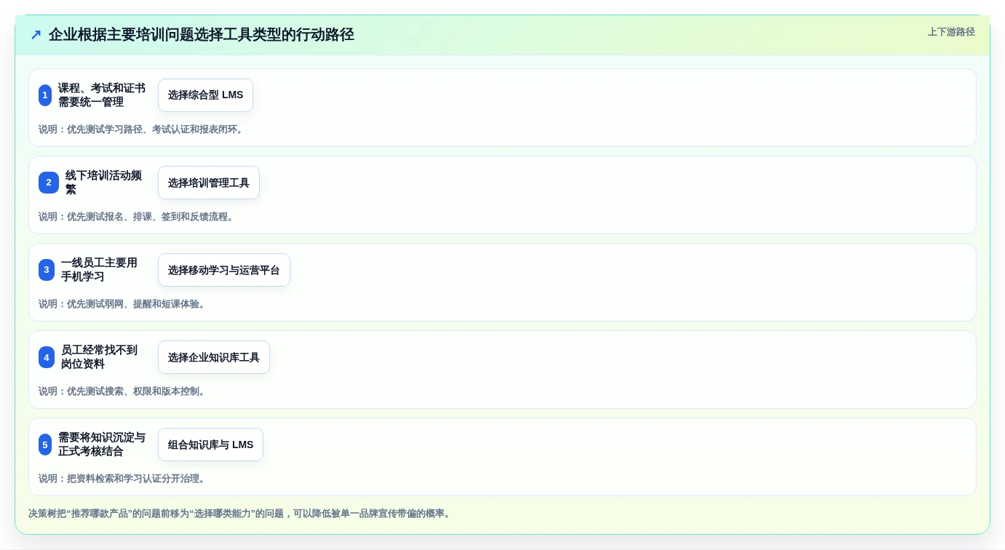Click the note 优先测试弱网、提醒和短课体验
The image size is (1005, 550).
pyautogui.click(x=124, y=304)
